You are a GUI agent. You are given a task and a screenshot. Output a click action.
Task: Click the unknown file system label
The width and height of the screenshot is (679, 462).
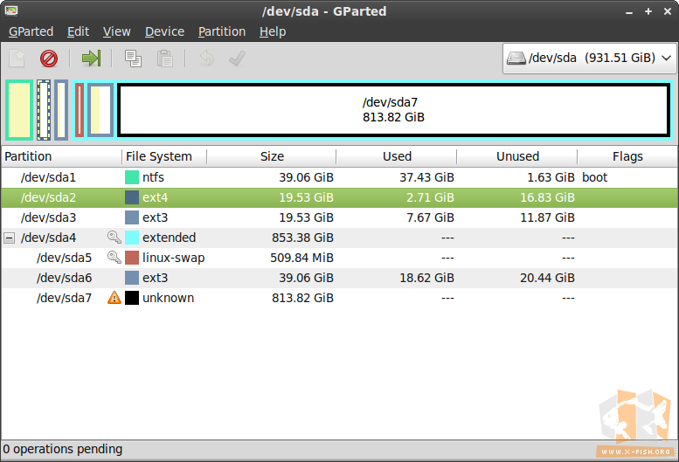tap(168, 298)
